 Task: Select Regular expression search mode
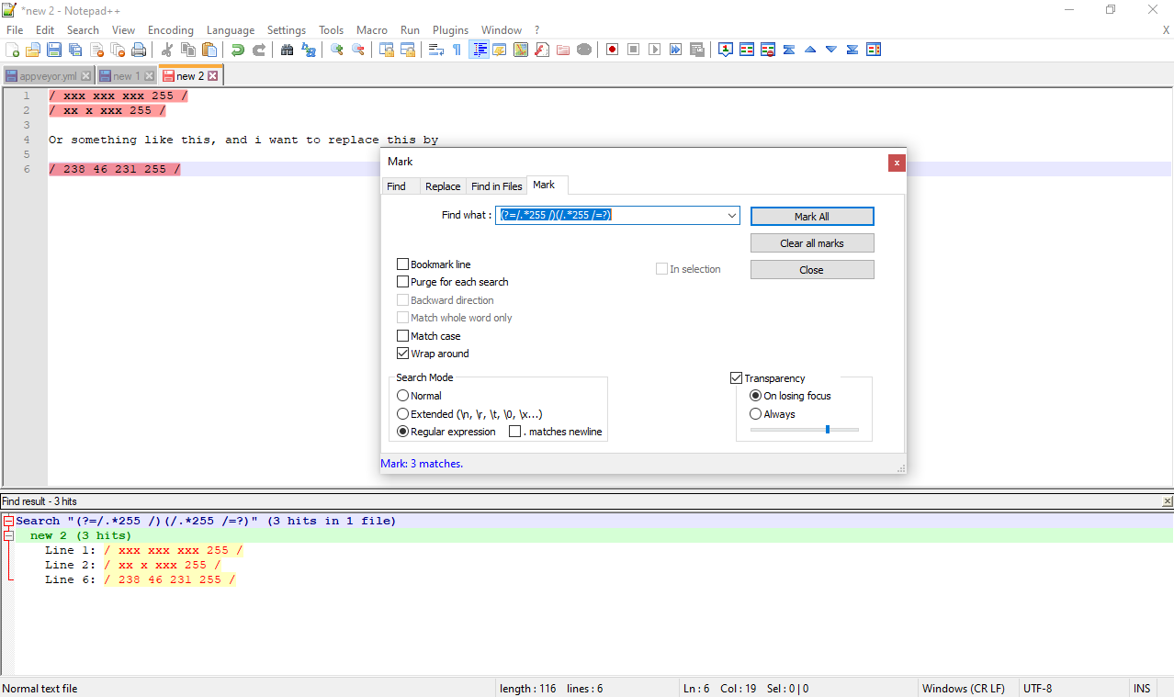click(x=402, y=432)
